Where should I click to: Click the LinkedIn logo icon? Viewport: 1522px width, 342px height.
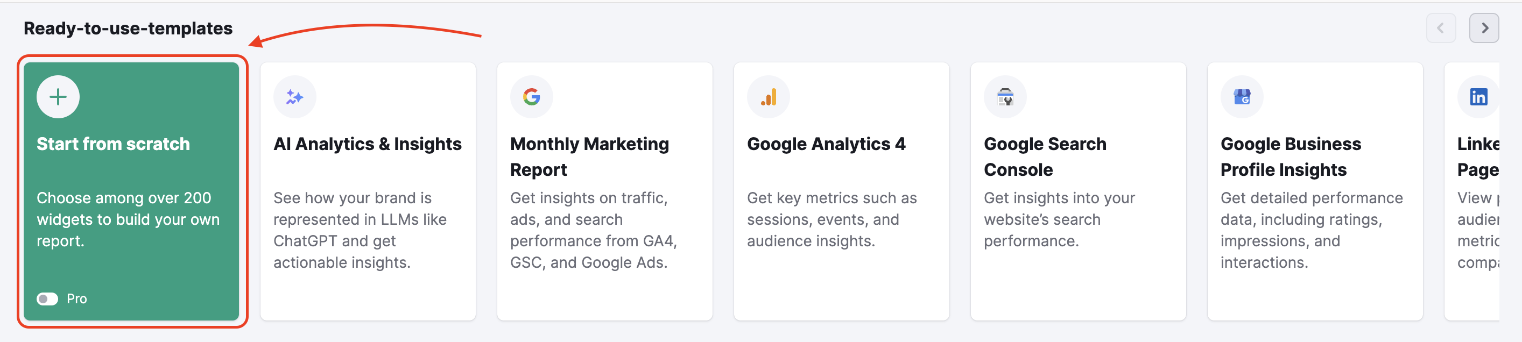click(1478, 97)
